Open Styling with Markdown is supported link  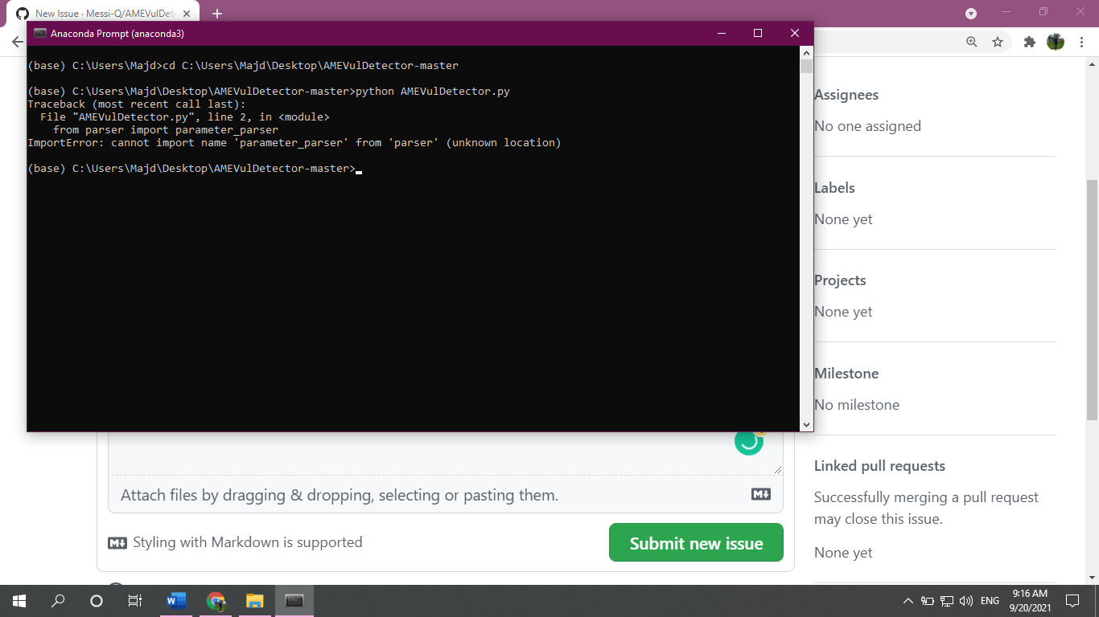(235, 542)
